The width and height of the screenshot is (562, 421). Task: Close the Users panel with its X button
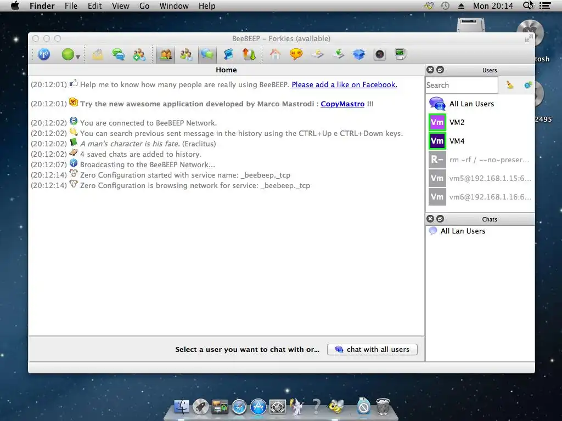(430, 70)
